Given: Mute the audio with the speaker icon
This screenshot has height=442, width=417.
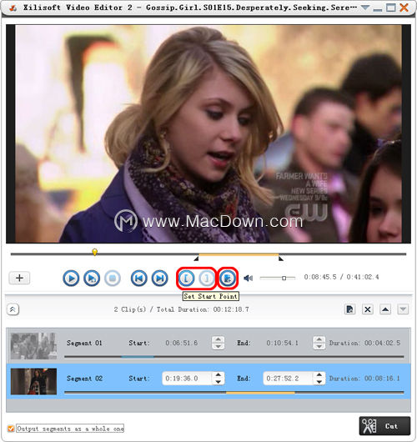Looking at the screenshot, I should (x=248, y=279).
